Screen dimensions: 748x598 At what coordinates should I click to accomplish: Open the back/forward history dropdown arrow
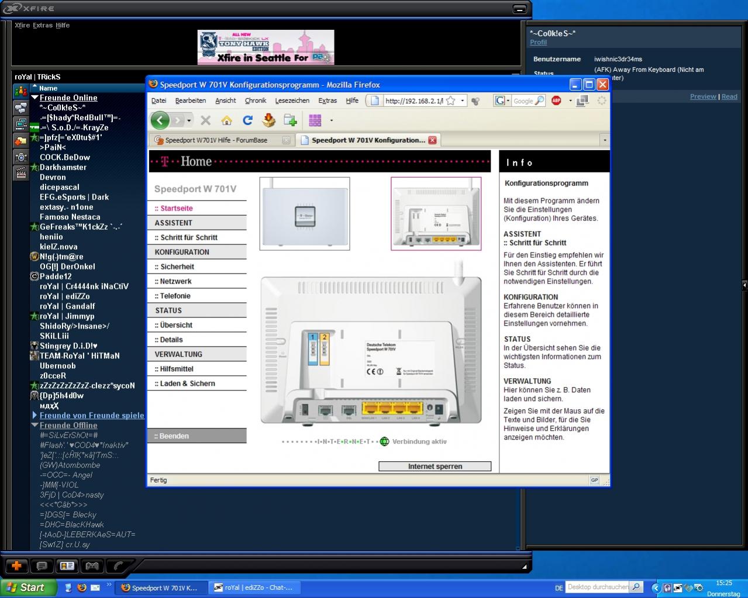pos(189,120)
